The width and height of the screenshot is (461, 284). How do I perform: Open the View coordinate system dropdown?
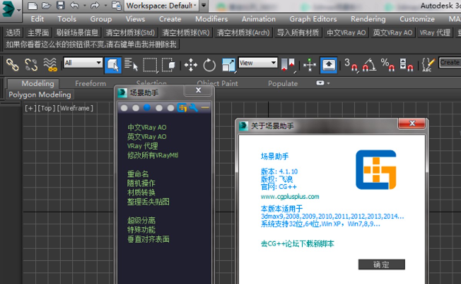click(x=258, y=63)
